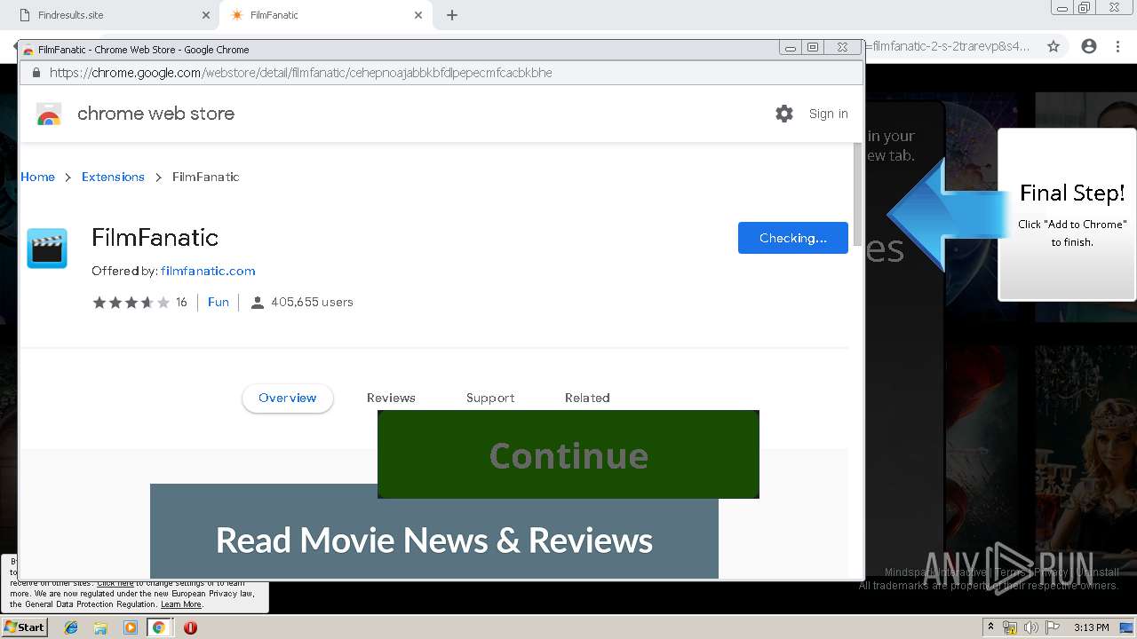This screenshot has width=1137, height=639.
Task: Click the green Continue button
Action: click(x=568, y=454)
